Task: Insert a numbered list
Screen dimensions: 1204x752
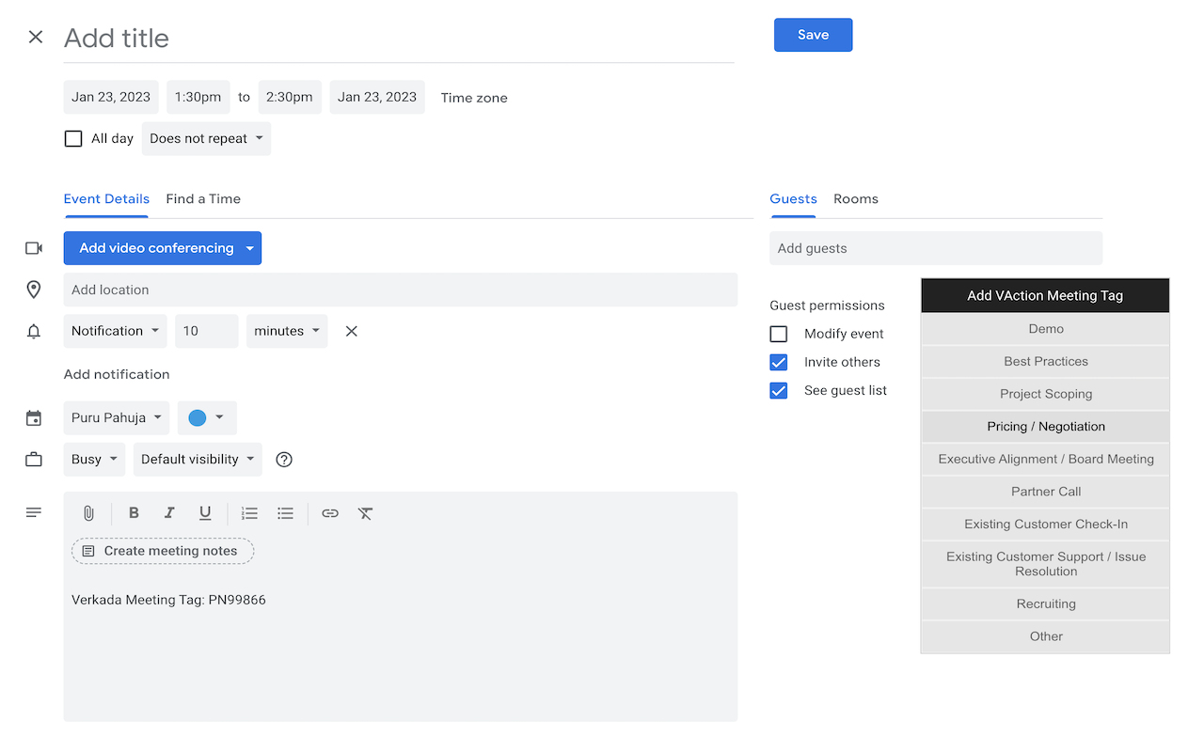Action: tap(249, 513)
